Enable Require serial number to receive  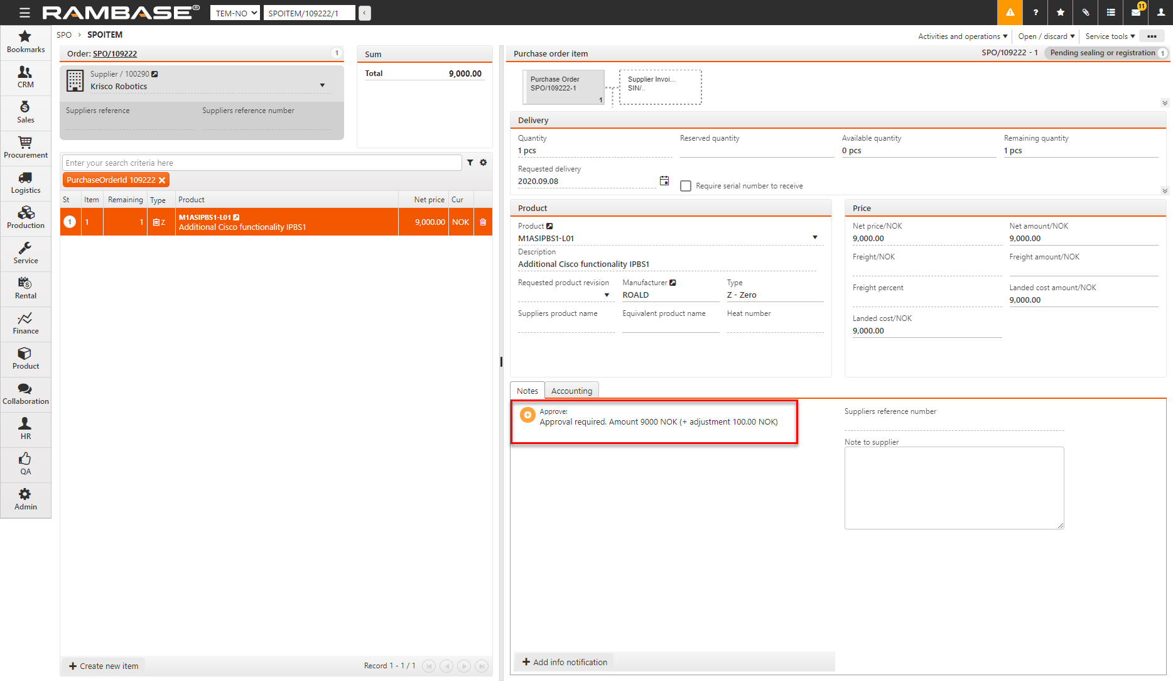coord(686,186)
